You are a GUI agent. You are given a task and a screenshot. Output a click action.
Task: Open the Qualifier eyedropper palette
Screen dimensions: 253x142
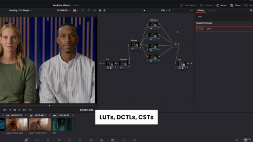59,140
